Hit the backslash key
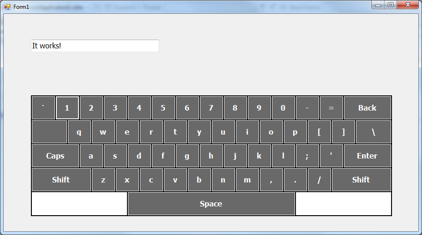Viewport: 422px width, 235px height. point(373,132)
